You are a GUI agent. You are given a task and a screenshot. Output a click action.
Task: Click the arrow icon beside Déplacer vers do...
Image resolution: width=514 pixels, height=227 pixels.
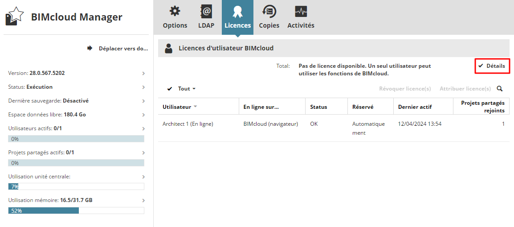(90, 48)
